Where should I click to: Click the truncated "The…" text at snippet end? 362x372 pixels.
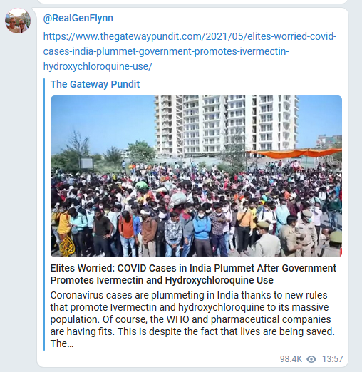pyautogui.click(x=62, y=343)
